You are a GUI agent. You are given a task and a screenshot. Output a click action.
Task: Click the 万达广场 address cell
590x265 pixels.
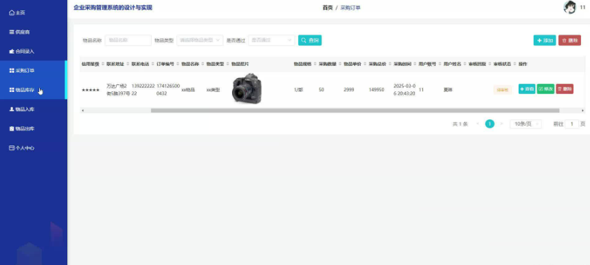click(x=118, y=89)
